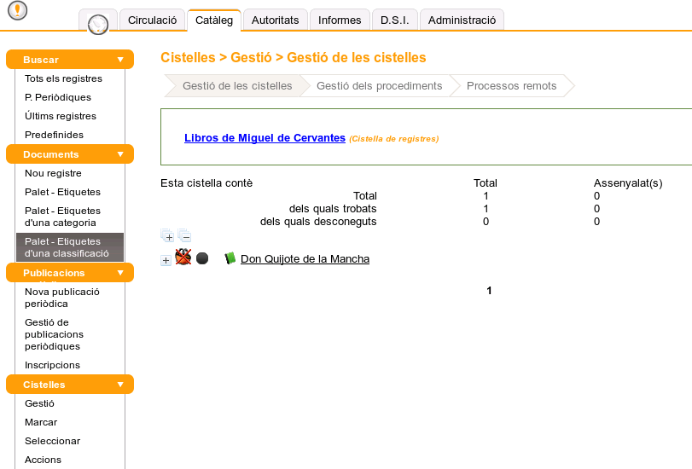Open the dashboard icon tab
Image resolution: width=692 pixels, height=469 pixels.
click(98, 22)
